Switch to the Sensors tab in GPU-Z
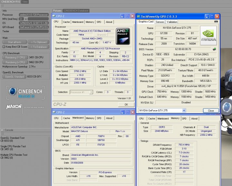Screen dimensions: 232x186 click(x=160, y=22)
